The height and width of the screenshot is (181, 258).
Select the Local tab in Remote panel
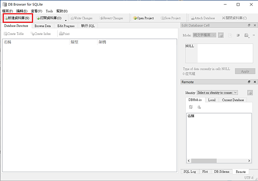tap(212, 100)
